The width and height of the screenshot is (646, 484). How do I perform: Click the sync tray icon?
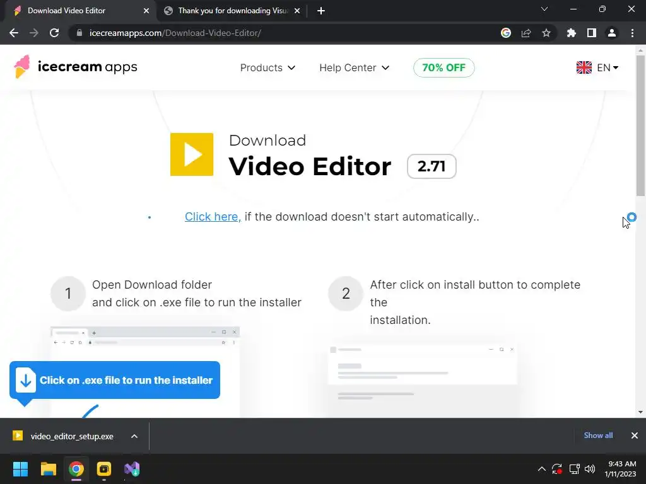(x=557, y=469)
